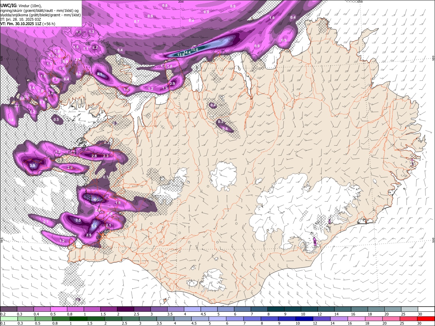Image resolution: width=435 pixels, height=326 pixels.
Task: Click the 2.2 value in the Westfjords
Action: pos(95,48)
